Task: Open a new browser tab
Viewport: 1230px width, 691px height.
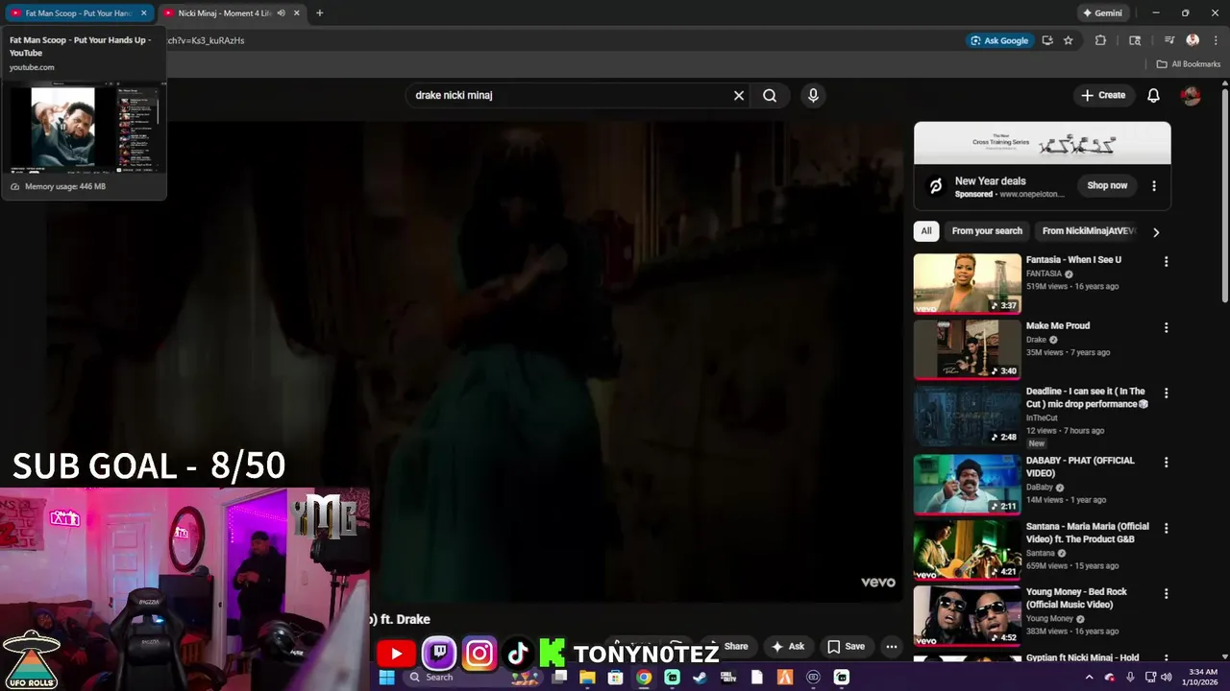Action: click(x=320, y=13)
